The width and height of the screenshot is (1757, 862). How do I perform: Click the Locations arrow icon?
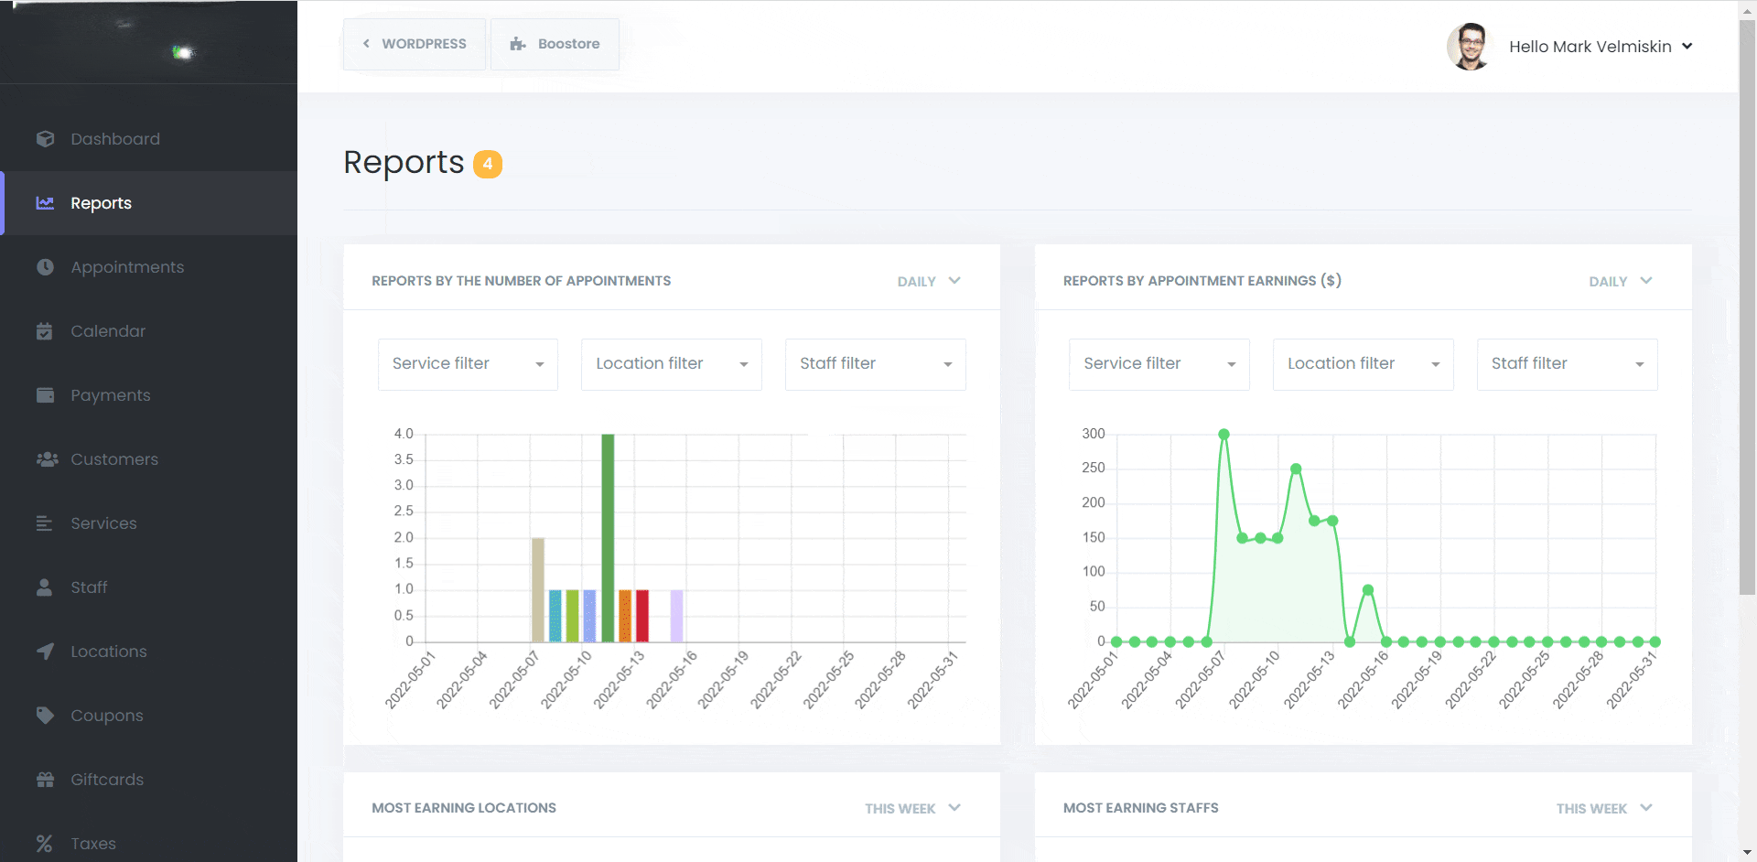(x=45, y=652)
